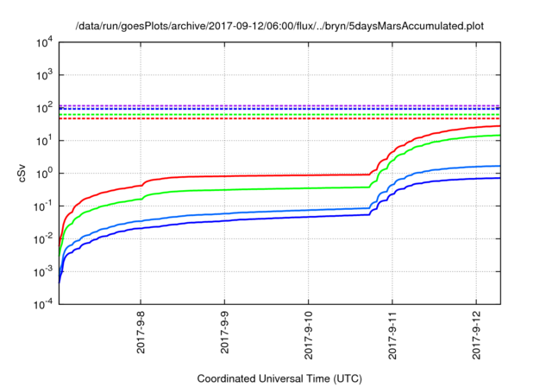
Task: Click the 10^4 y-axis tick label
Action: coord(44,42)
